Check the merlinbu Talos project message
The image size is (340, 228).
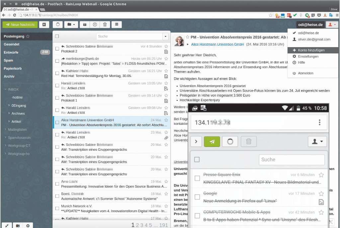coord(57,61)
